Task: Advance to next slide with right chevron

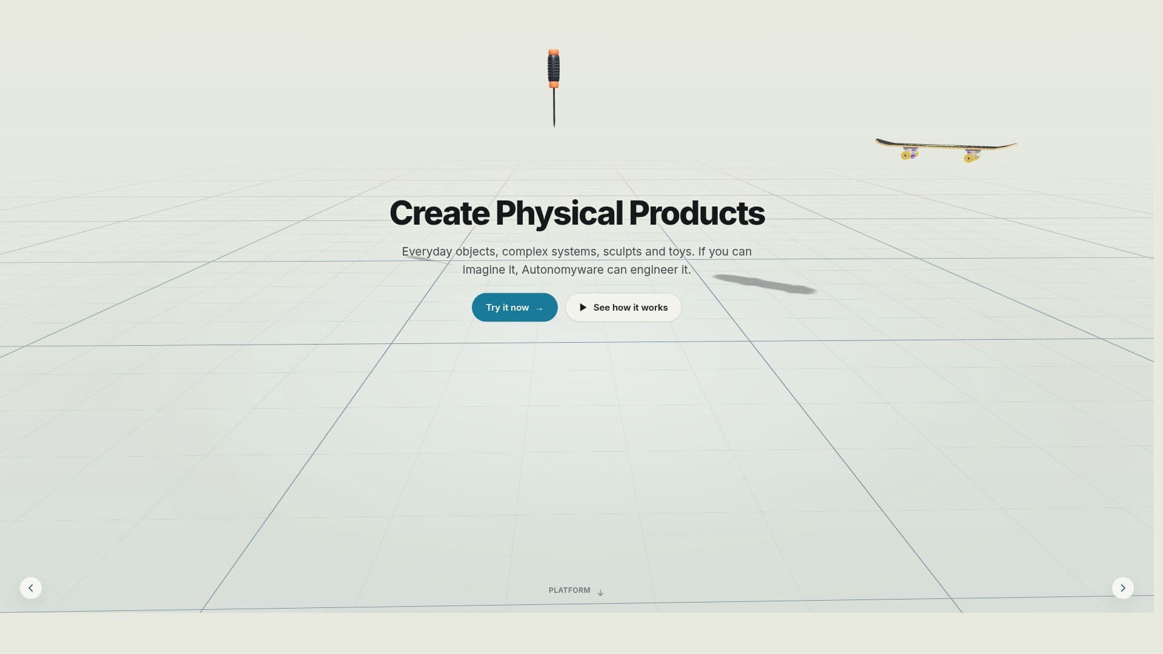Action: [x=1122, y=588]
